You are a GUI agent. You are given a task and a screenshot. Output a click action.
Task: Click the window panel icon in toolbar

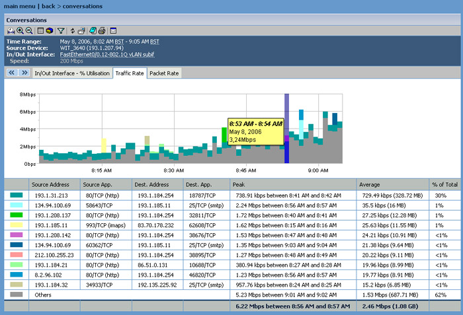(113, 30)
